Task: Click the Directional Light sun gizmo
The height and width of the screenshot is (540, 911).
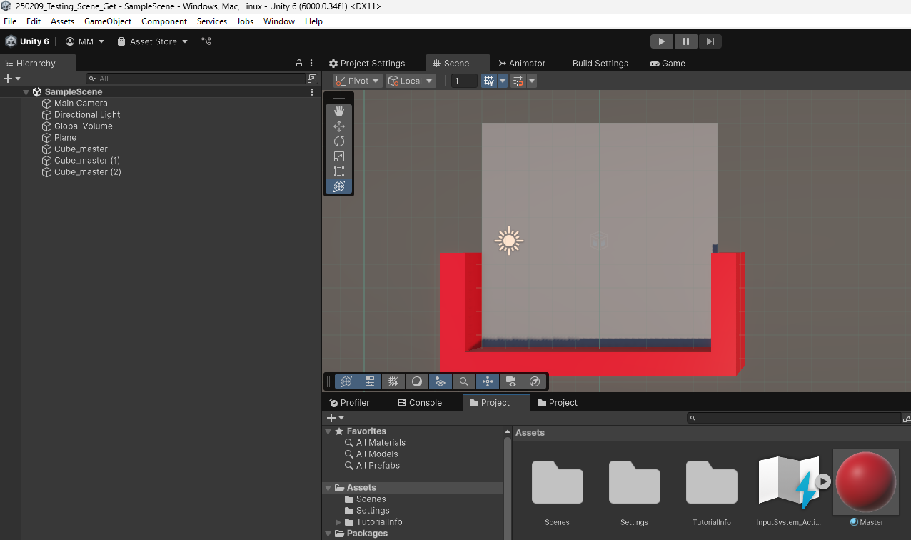Action: (x=509, y=241)
